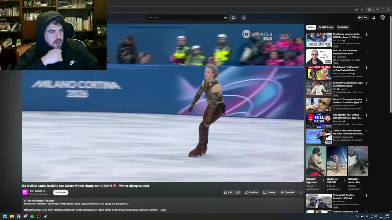Bookmark this page with the star icon
Viewport: 392px width, 220px height.
click(x=362, y=9)
